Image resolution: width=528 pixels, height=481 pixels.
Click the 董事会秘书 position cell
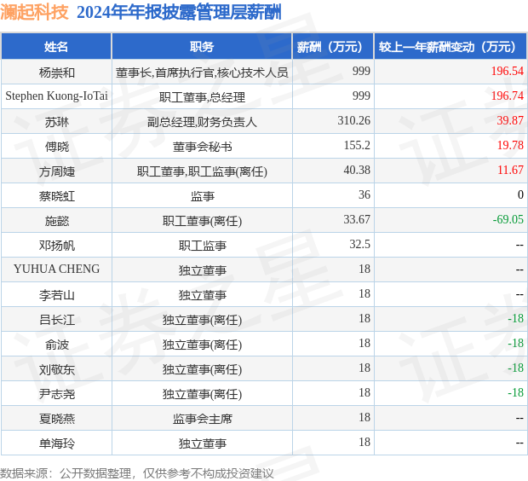pos(202,147)
